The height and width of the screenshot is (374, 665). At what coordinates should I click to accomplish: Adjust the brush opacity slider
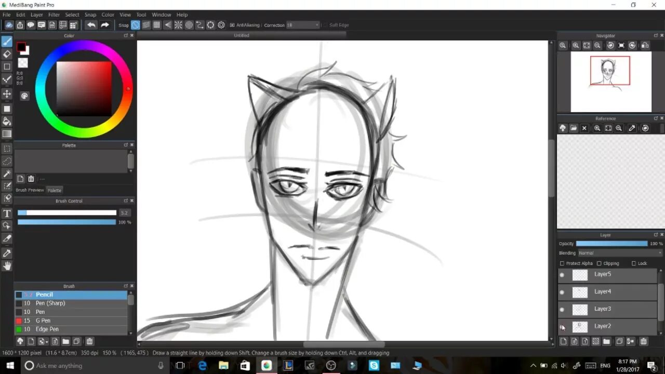tap(66, 222)
